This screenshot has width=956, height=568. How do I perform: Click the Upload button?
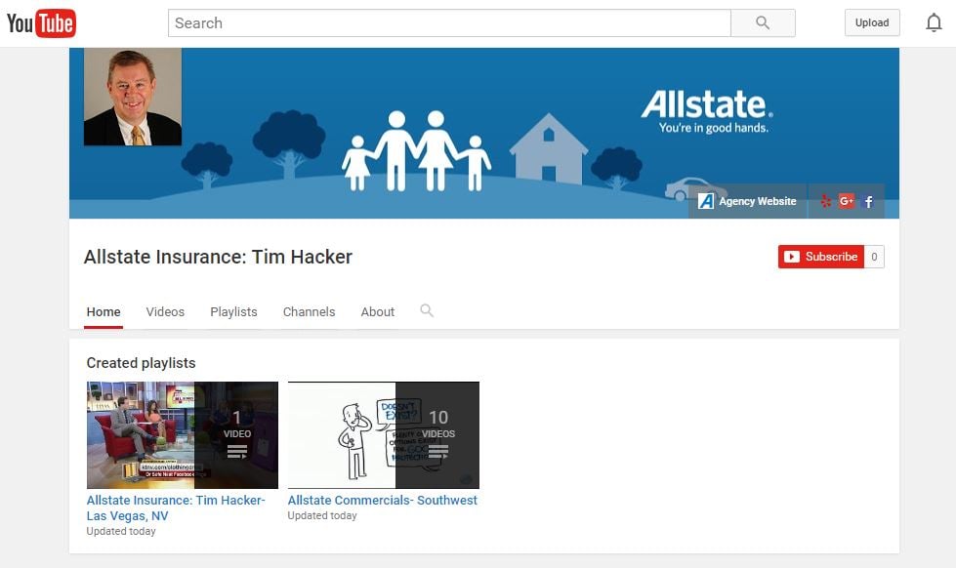pyautogui.click(x=872, y=22)
